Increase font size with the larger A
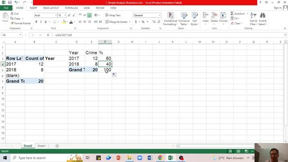 [69, 15]
